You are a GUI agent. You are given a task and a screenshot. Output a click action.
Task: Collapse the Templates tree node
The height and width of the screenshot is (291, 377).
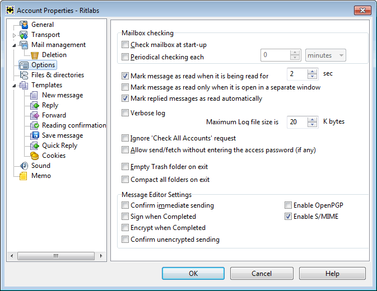click(x=14, y=86)
